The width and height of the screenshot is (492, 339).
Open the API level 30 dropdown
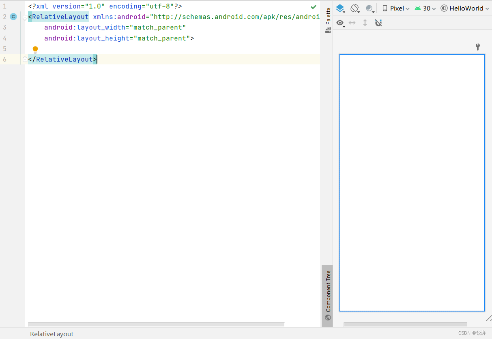tap(425, 8)
